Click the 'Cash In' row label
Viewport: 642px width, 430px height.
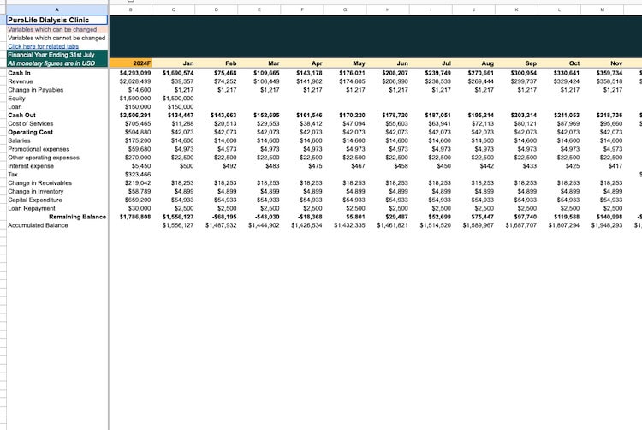(x=19, y=73)
